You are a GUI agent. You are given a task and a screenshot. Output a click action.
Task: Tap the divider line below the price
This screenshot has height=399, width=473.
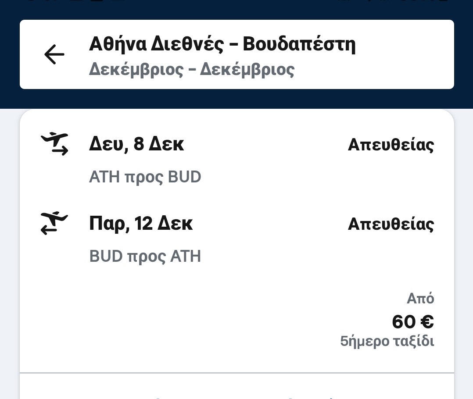point(237,373)
